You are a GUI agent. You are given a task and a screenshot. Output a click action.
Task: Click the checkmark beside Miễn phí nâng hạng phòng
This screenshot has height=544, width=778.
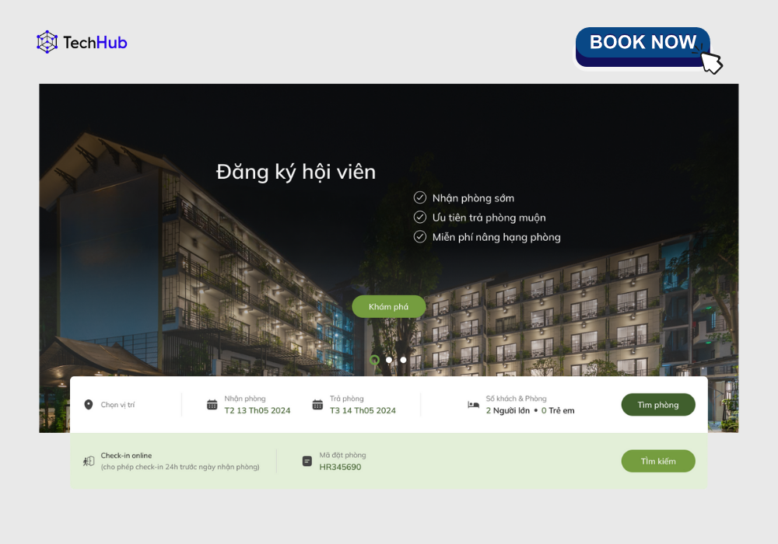click(x=420, y=237)
